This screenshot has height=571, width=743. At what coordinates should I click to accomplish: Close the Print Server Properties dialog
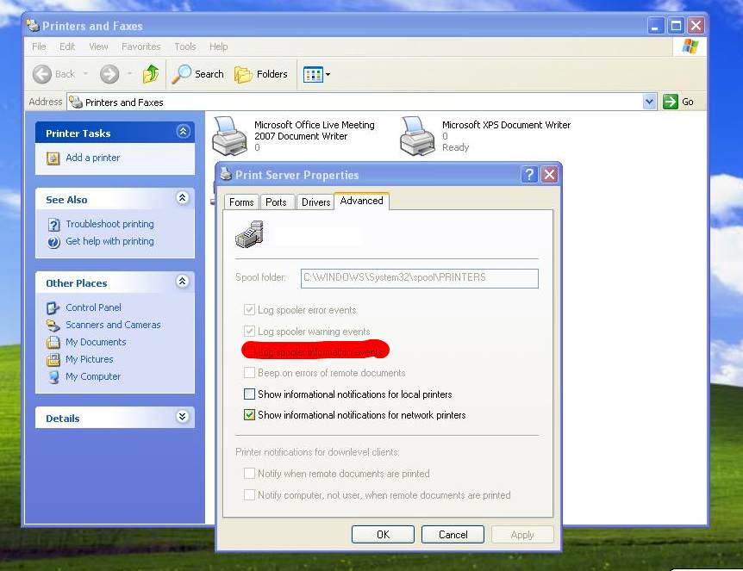[549, 175]
